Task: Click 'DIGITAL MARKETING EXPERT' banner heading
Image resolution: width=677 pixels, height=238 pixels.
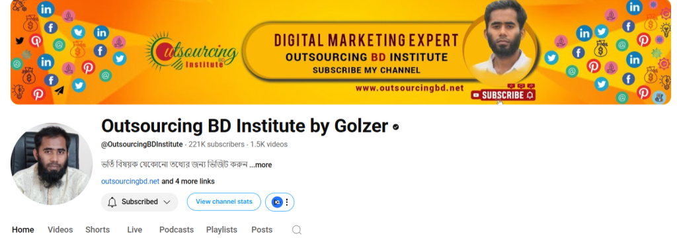Action: tap(366, 40)
